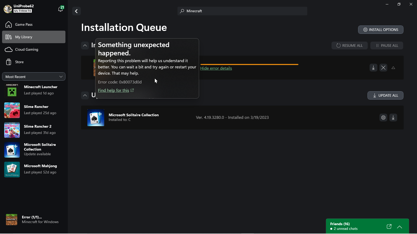The width and height of the screenshot is (417, 234).
Task: Open Microsoft Solitaire Collection settings gear
Action: coord(383,118)
